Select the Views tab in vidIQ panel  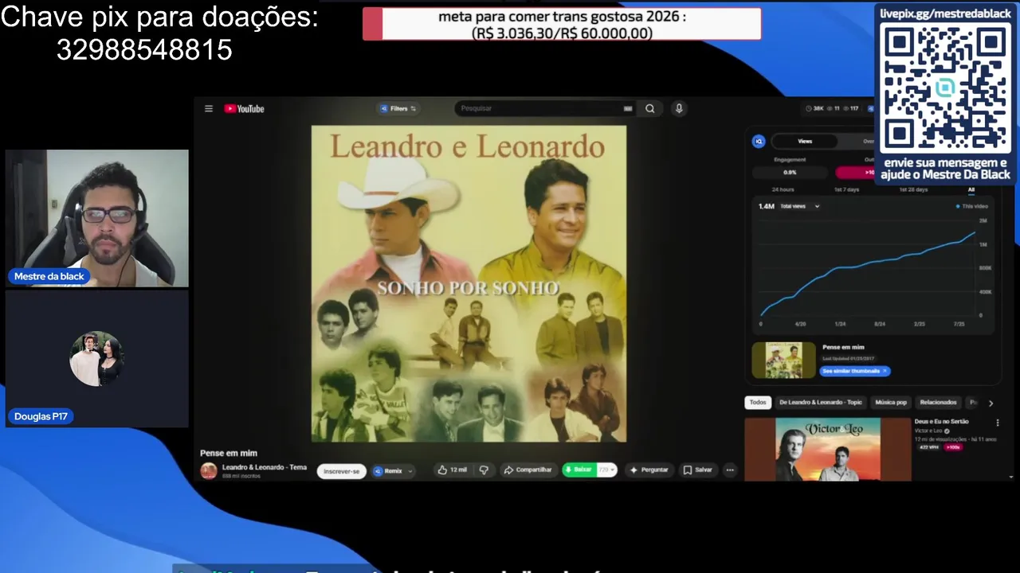pos(805,142)
